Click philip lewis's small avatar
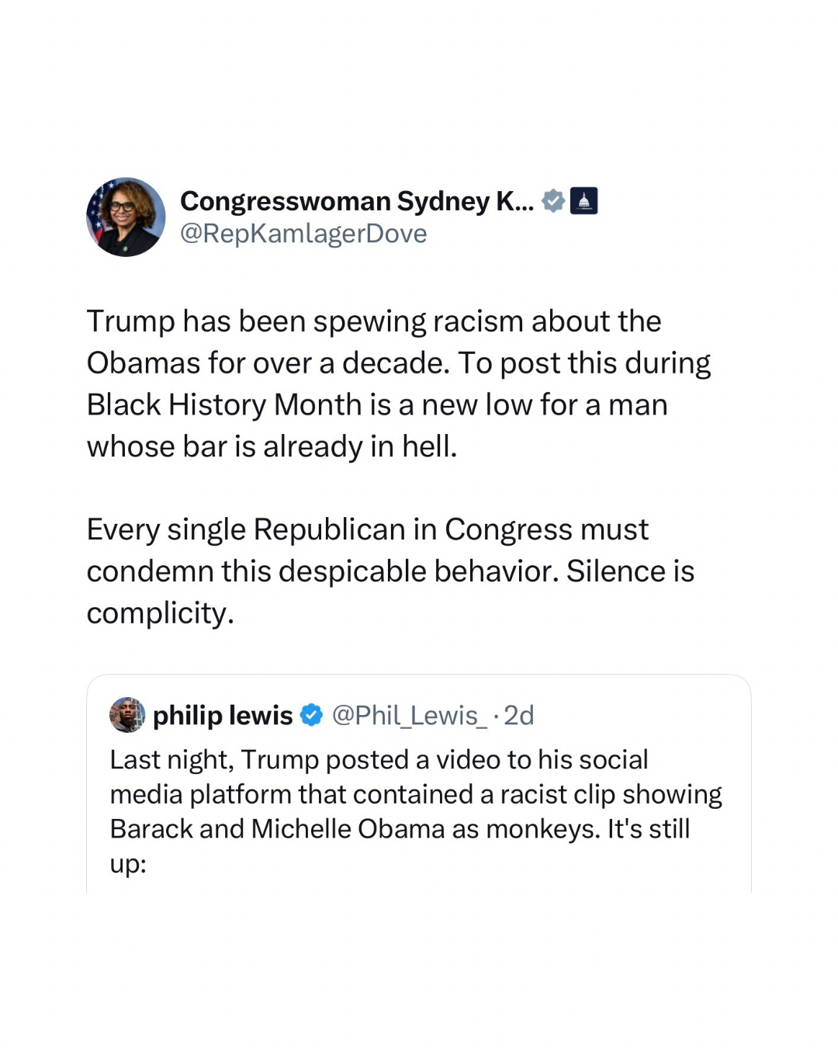 (127, 715)
